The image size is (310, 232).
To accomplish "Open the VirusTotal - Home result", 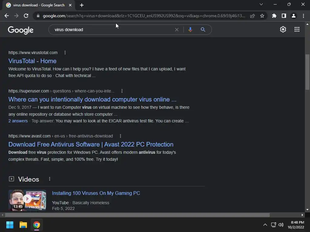I will coord(32,61).
